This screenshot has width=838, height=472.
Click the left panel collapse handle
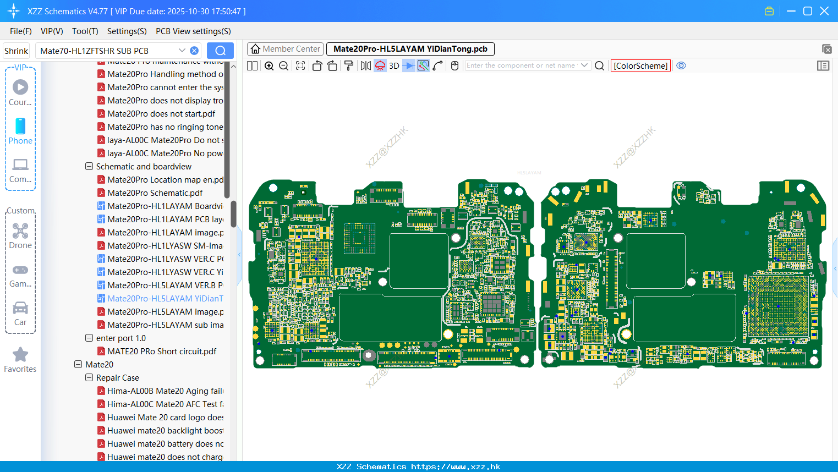pyautogui.click(x=239, y=254)
